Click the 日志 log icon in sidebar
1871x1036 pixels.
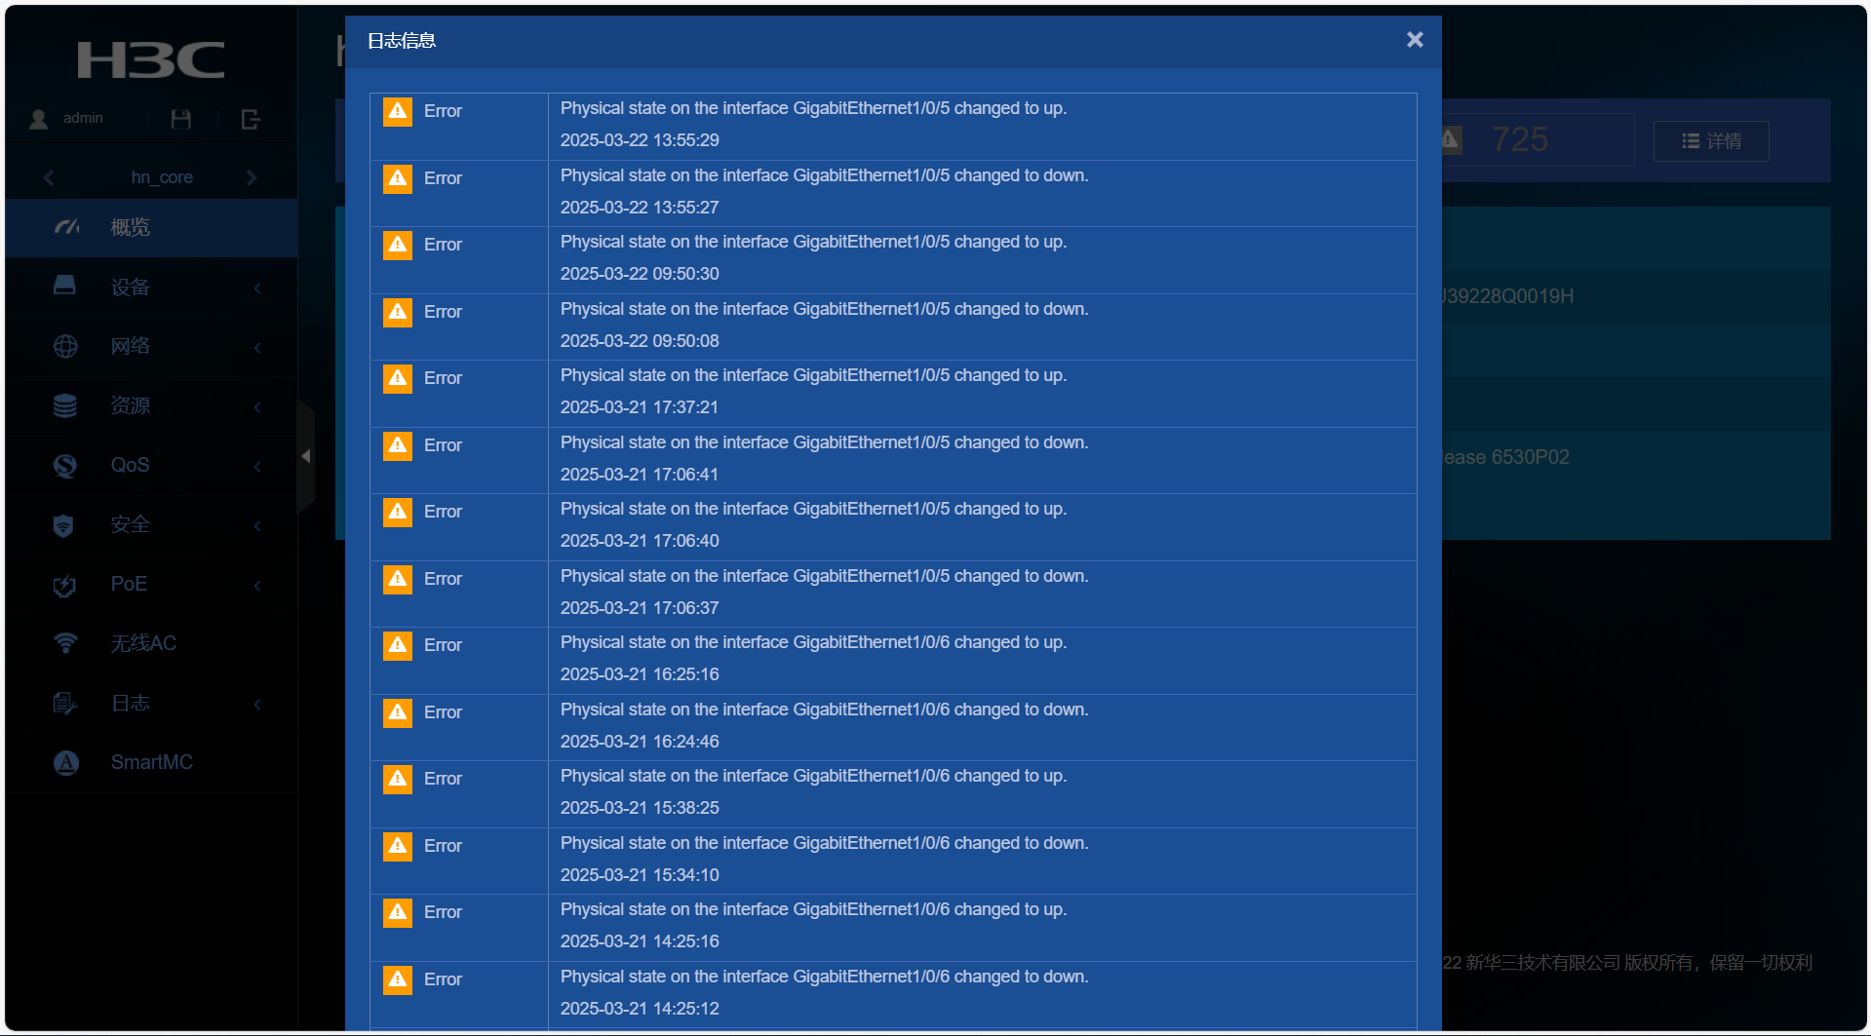(65, 703)
